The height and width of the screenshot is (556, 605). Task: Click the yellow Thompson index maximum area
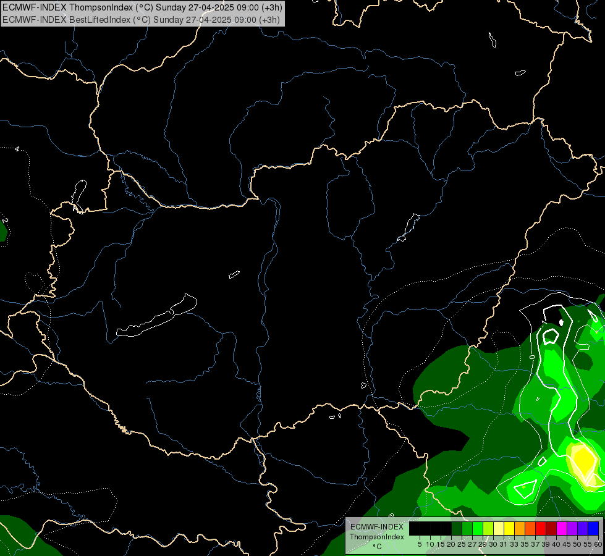[x=585, y=460]
